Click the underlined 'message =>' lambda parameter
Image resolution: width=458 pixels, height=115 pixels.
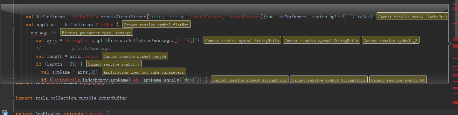(43, 33)
